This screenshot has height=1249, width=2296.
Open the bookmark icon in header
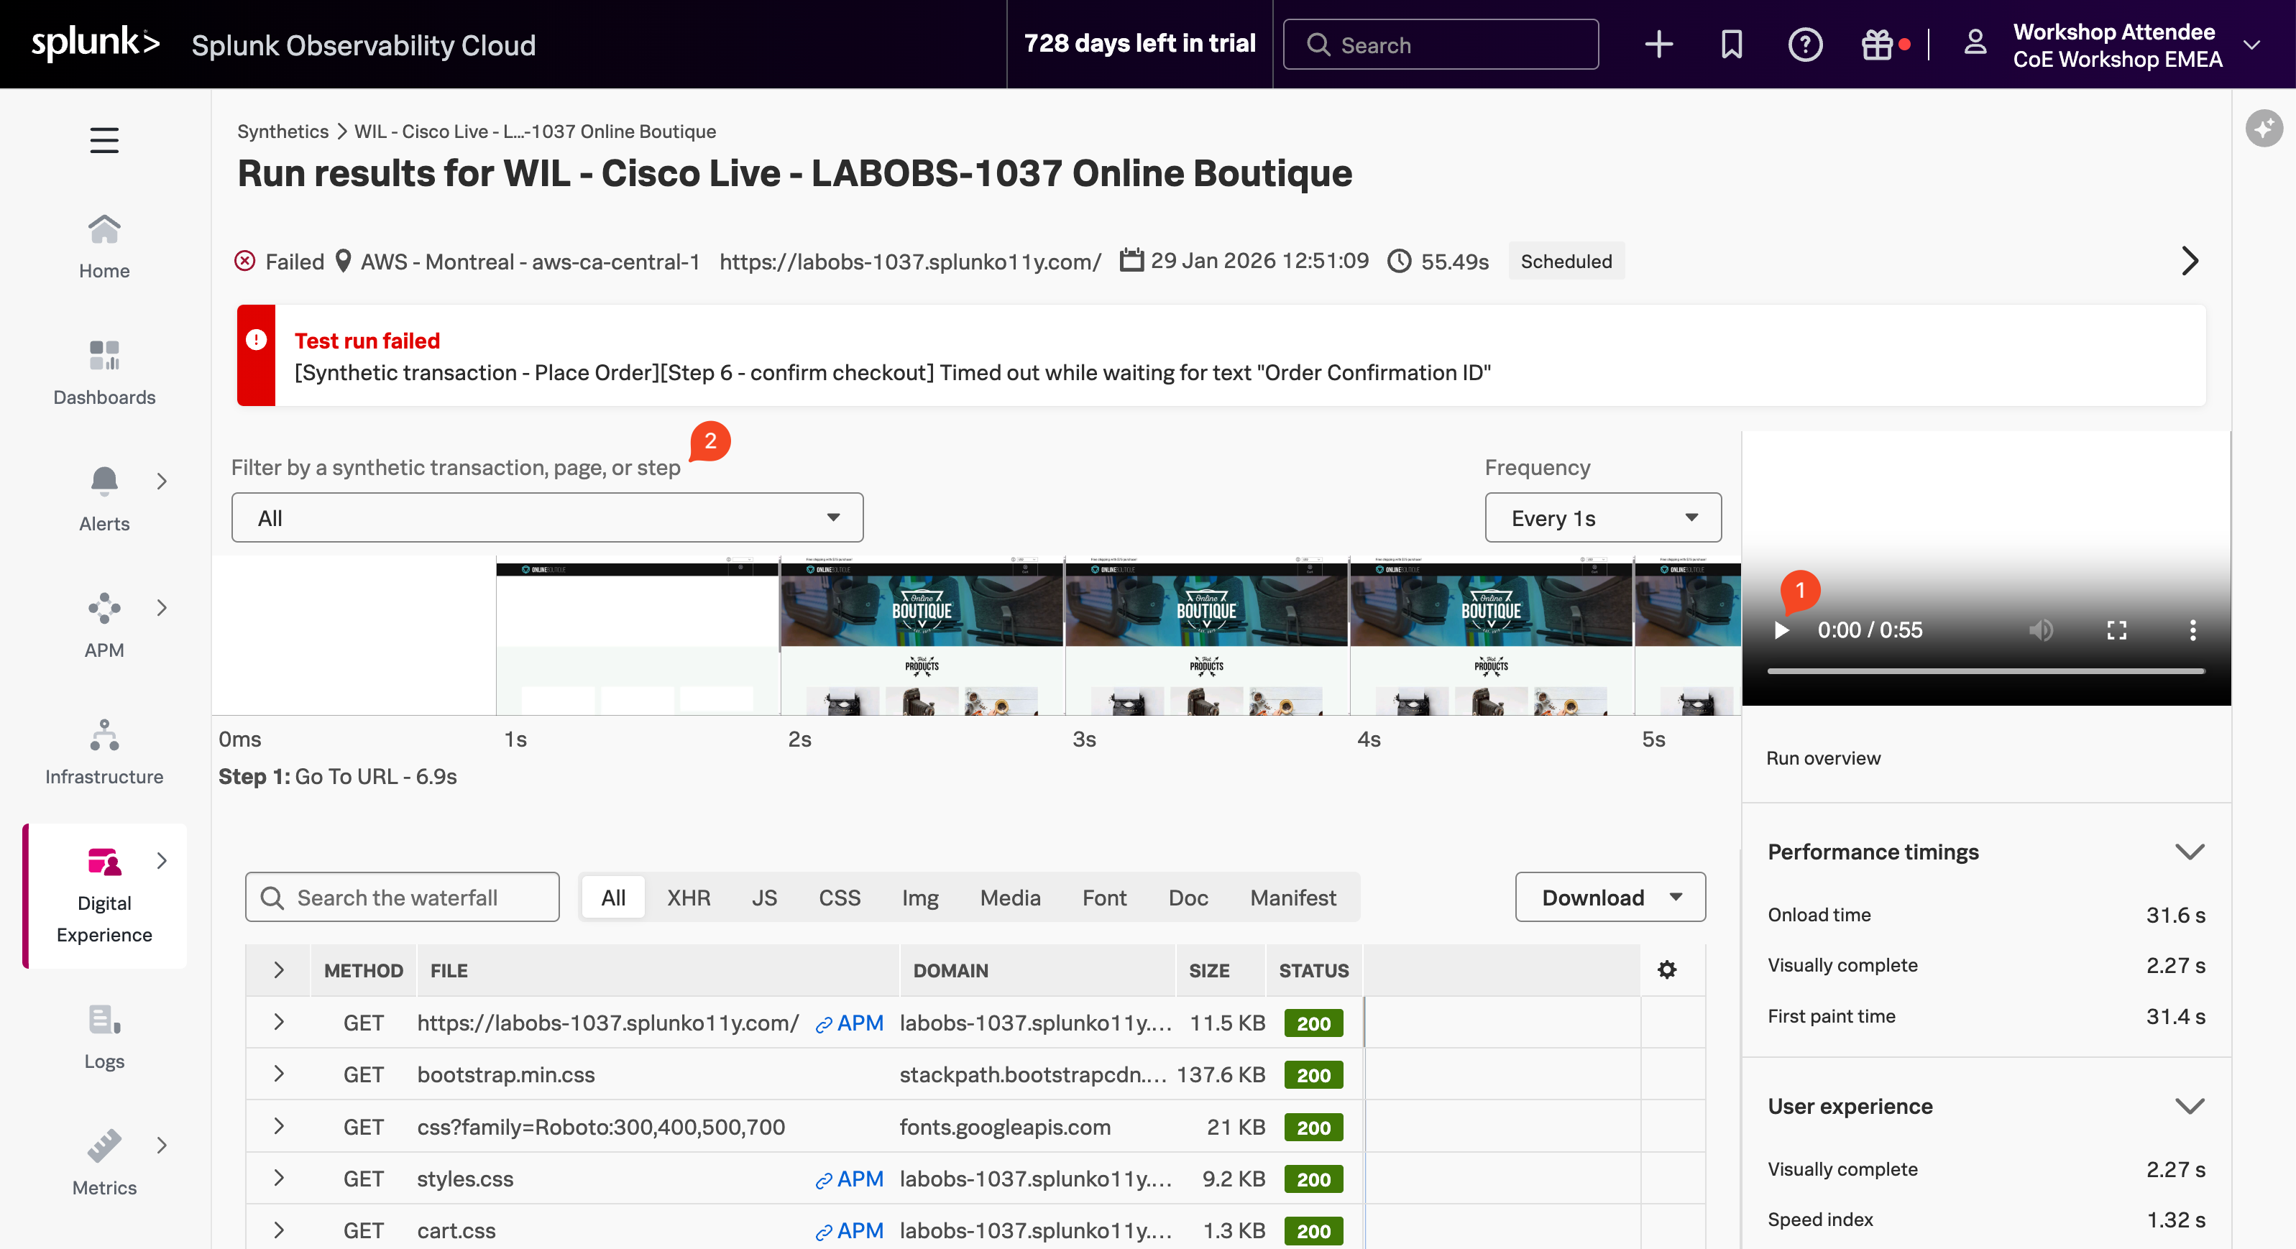pyautogui.click(x=1731, y=45)
